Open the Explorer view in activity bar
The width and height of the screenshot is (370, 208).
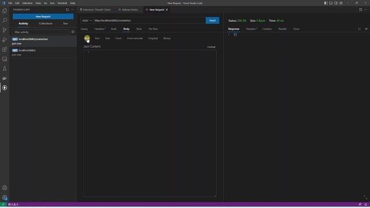coord(5,11)
